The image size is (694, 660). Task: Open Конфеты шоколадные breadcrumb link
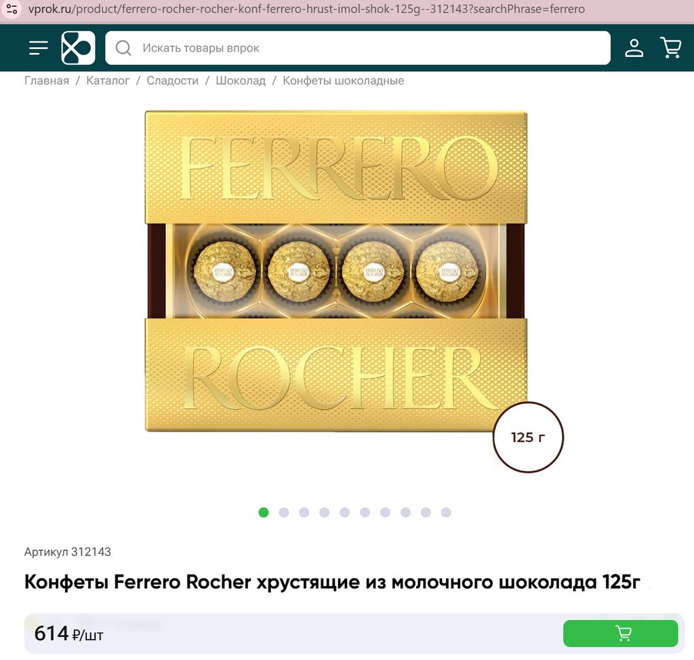(344, 81)
